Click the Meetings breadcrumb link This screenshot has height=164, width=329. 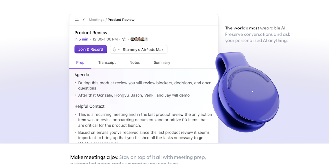tap(96, 20)
